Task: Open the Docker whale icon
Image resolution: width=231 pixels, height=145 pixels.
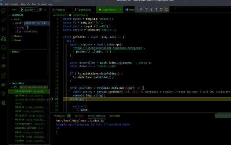Action: [x=3, y=84]
